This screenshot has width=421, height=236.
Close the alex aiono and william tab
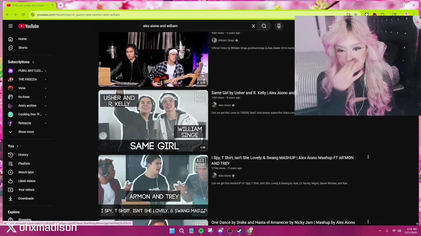53,5
